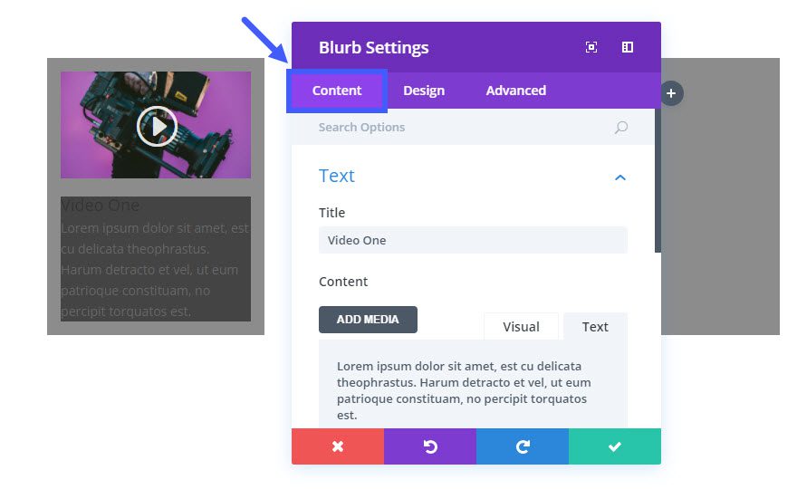The height and width of the screenshot is (489, 797).
Task: Switch editor to Text mode
Action: [595, 327]
